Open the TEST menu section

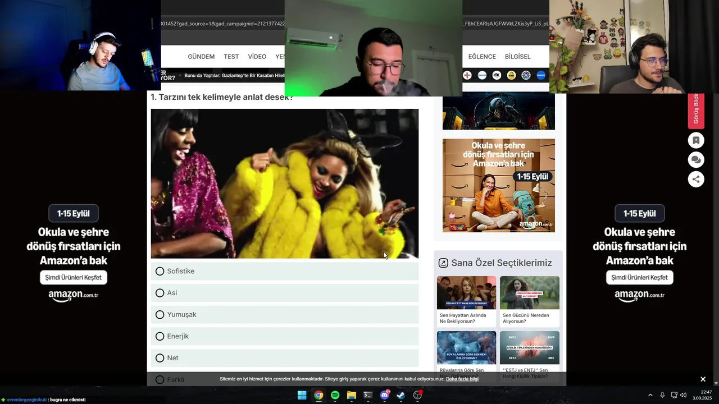click(231, 57)
